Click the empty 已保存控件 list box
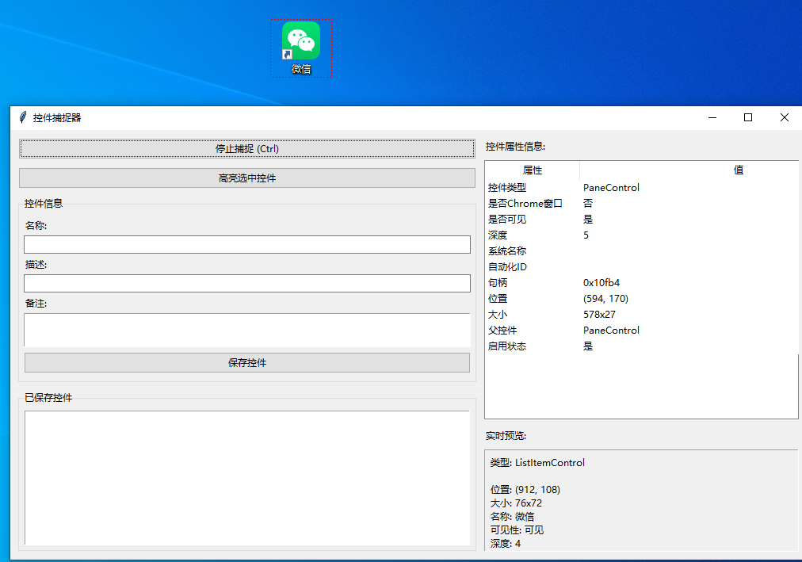Screen dimensions: 802x562 coord(247,478)
